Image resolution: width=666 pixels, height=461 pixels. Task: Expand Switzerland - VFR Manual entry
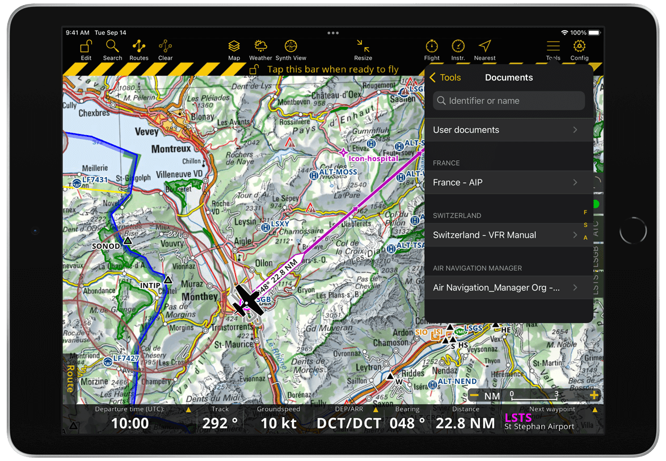point(505,235)
